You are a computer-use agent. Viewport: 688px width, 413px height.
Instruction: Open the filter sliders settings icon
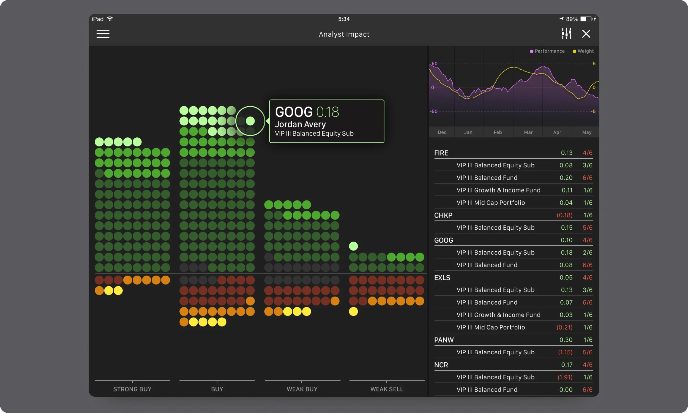click(566, 34)
